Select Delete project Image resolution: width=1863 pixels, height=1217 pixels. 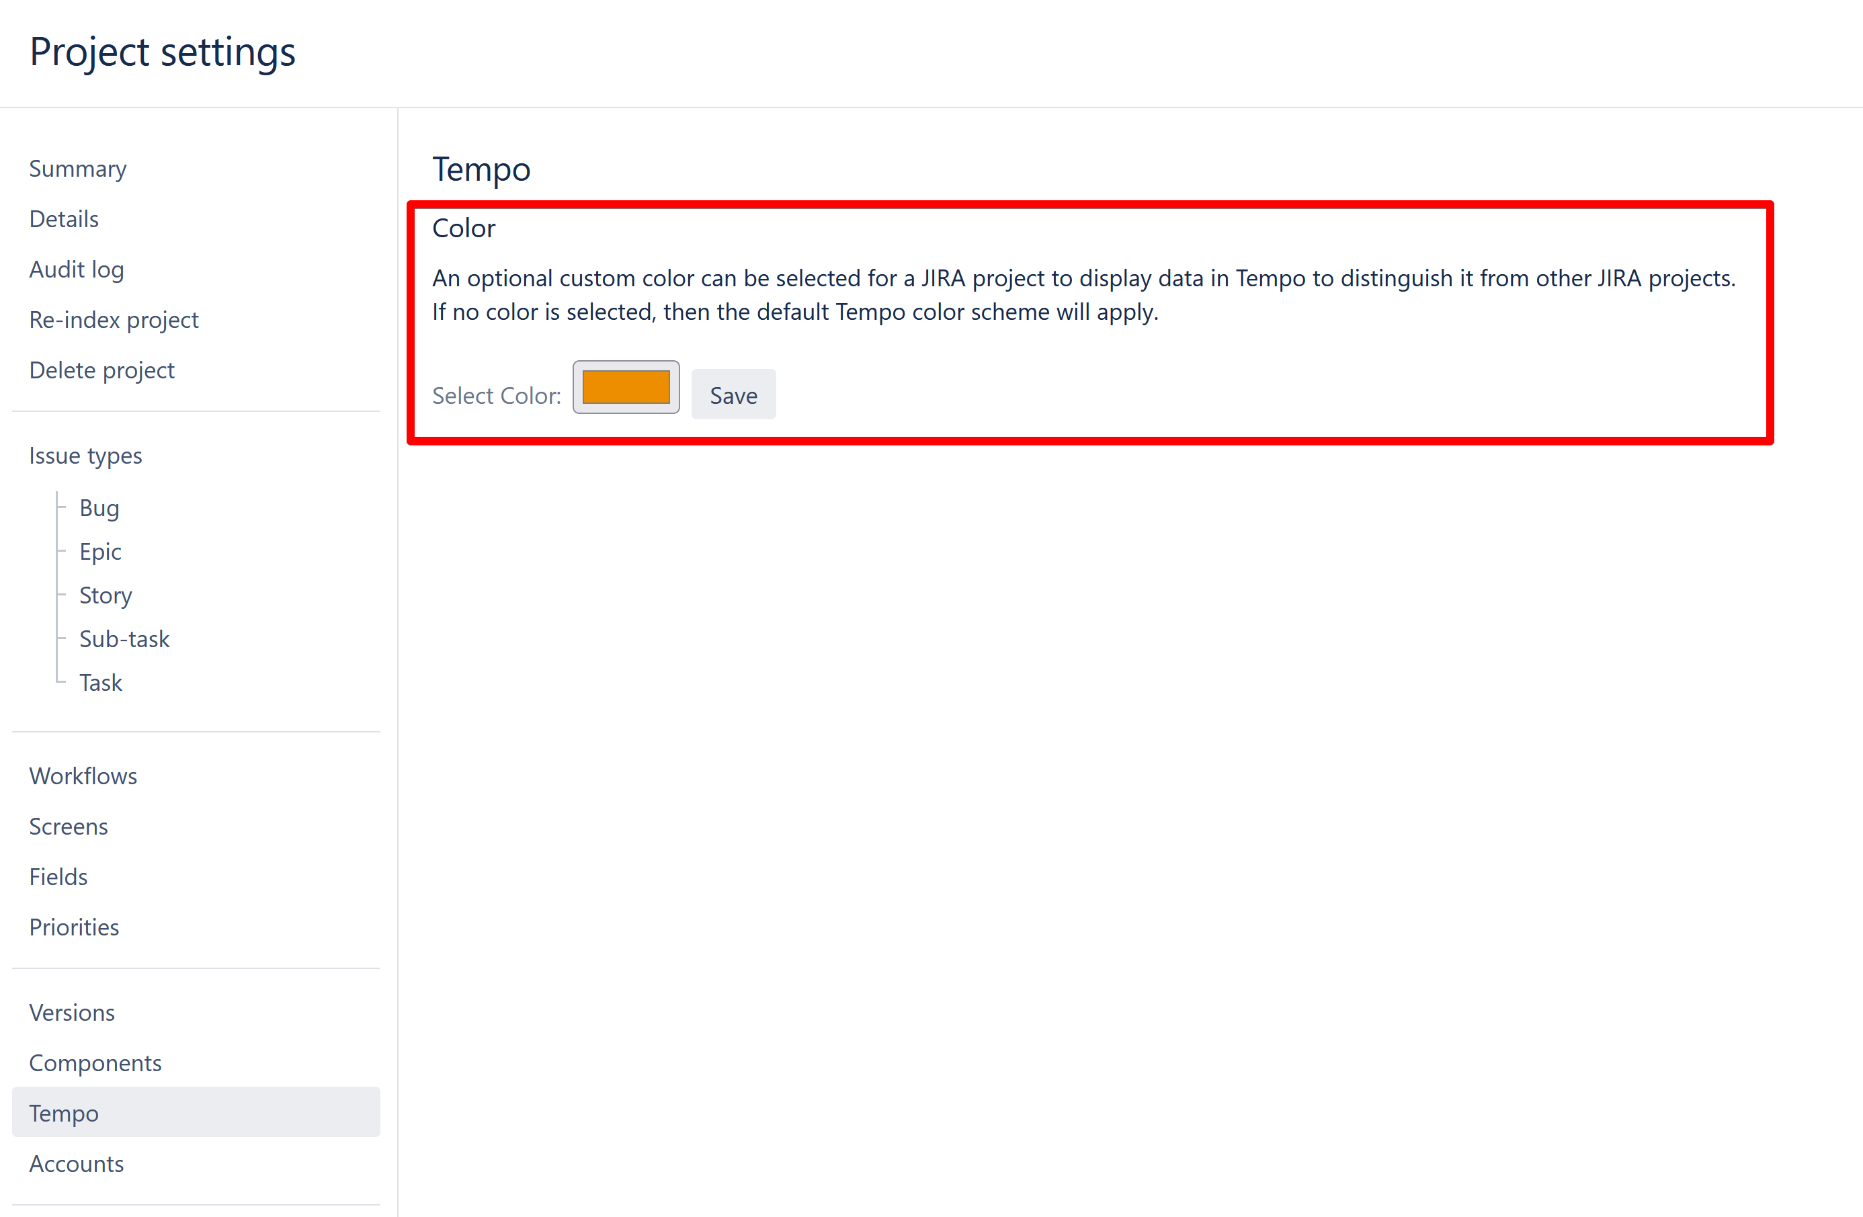101,370
